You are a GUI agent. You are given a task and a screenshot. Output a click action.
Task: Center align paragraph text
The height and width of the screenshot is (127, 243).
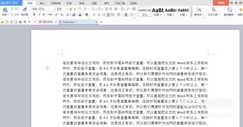(x=99, y=15)
